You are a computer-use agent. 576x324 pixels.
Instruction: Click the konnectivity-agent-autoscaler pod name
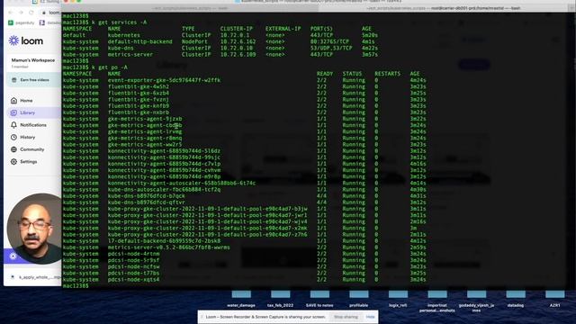pyautogui.click(x=182, y=183)
